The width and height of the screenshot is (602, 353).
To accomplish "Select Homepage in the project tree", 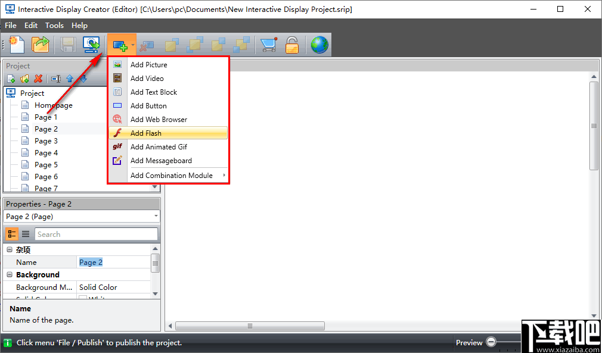I will pos(54,105).
